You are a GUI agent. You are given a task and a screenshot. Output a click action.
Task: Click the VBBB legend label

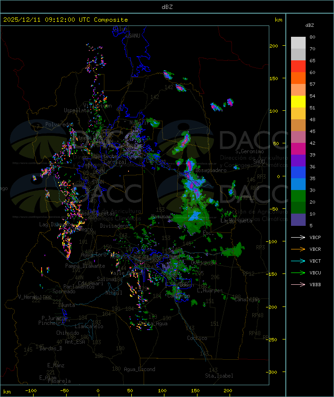pyautogui.click(x=315, y=285)
